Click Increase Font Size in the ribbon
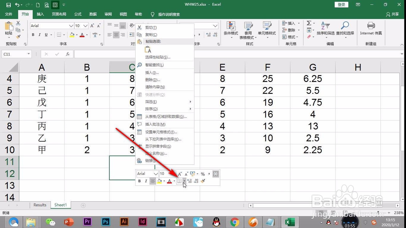406x228 pixels. coord(92,26)
